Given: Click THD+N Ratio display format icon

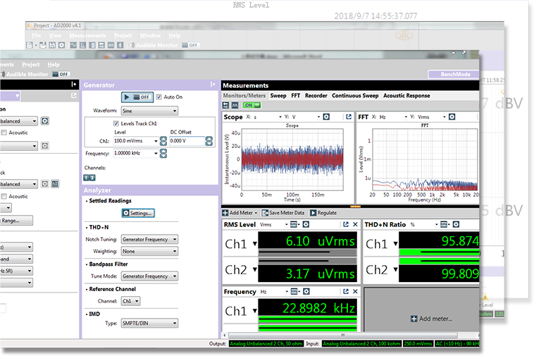Looking at the screenshot, I should [445, 224].
